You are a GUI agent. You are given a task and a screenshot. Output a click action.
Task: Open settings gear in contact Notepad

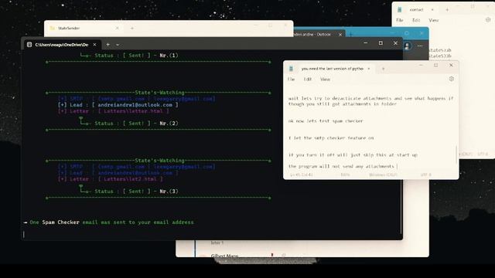pos(488,20)
